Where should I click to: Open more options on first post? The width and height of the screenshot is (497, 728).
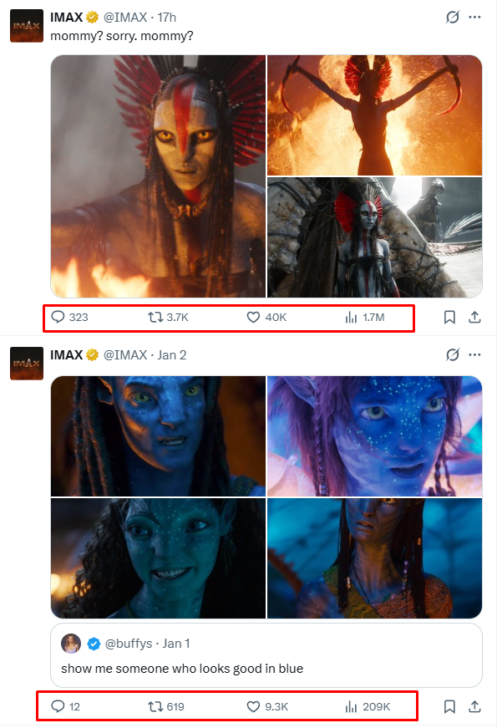[x=474, y=18]
